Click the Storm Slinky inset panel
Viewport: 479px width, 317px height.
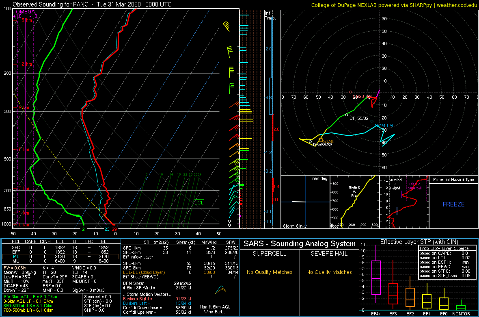(305, 202)
